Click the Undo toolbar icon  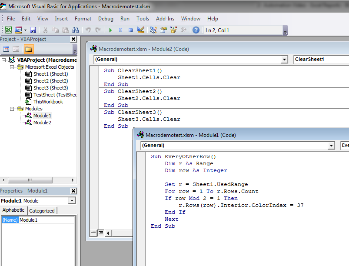[x=88, y=30]
